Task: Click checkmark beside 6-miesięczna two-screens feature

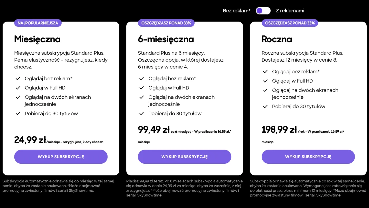Action: (142, 97)
